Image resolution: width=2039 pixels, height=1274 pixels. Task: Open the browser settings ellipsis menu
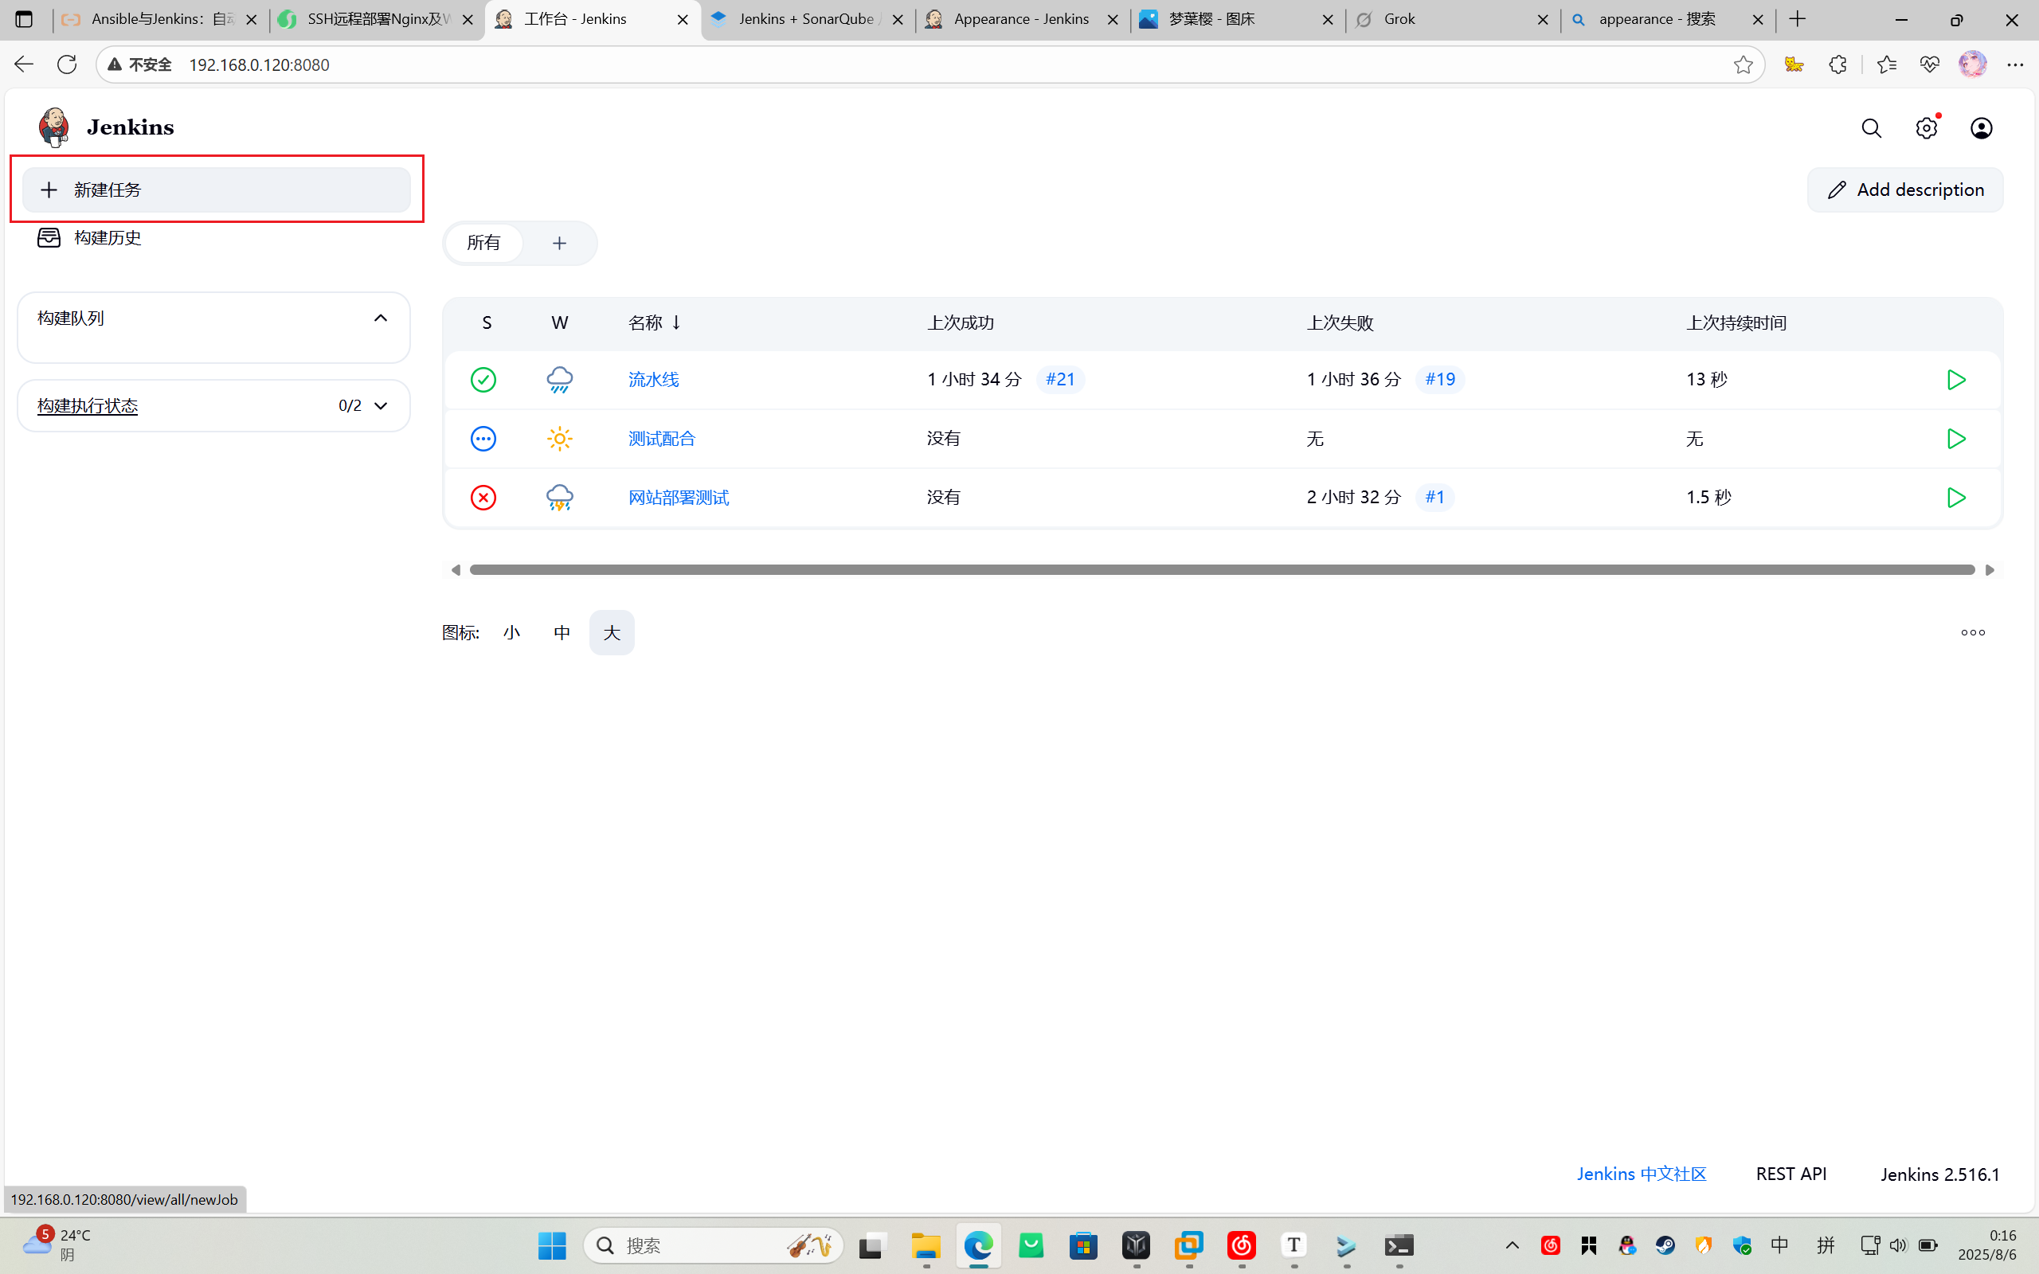coord(2015,64)
